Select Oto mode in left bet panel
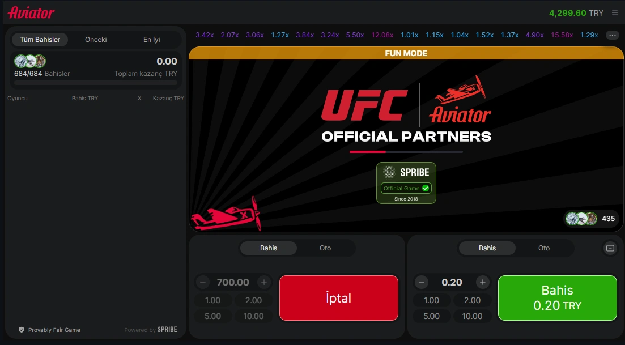Viewport: 625px width, 345px height. [325, 248]
